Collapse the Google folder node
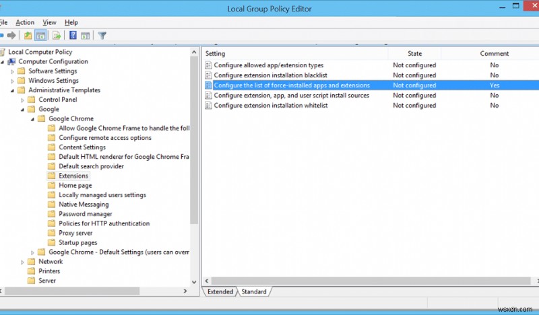Viewport: 539px width, 315px height. 23,110
